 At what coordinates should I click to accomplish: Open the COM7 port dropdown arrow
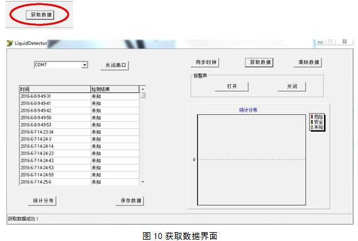point(85,65)
